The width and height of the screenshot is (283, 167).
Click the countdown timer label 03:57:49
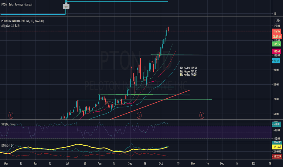pos(277,37)
